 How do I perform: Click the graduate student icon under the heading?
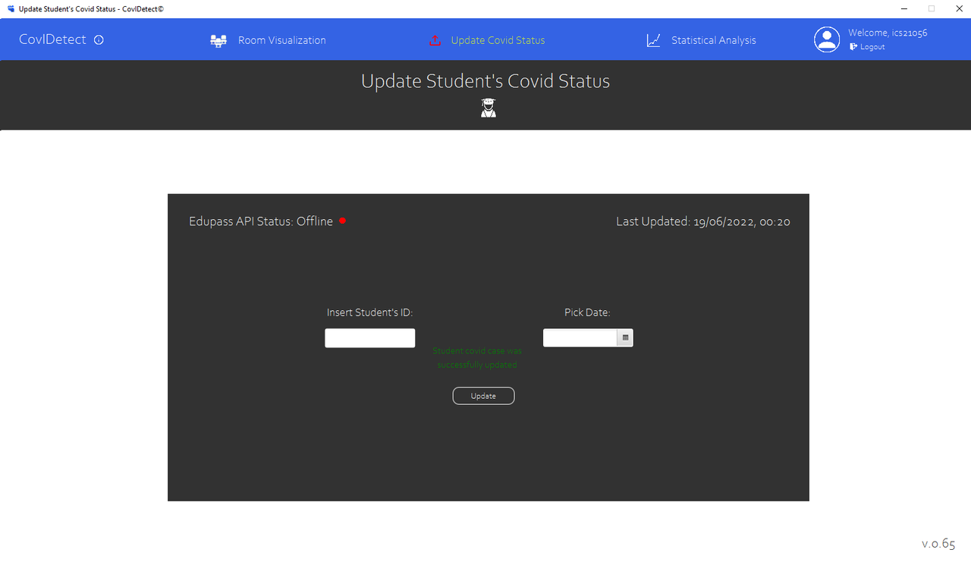coord(488,108)
